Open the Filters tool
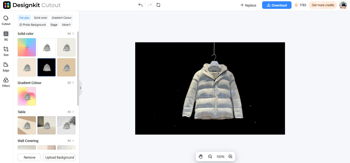 (6, 82)
